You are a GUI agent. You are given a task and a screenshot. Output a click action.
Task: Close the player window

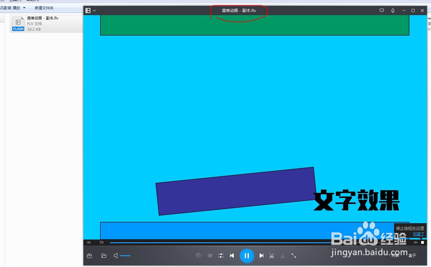422,11
